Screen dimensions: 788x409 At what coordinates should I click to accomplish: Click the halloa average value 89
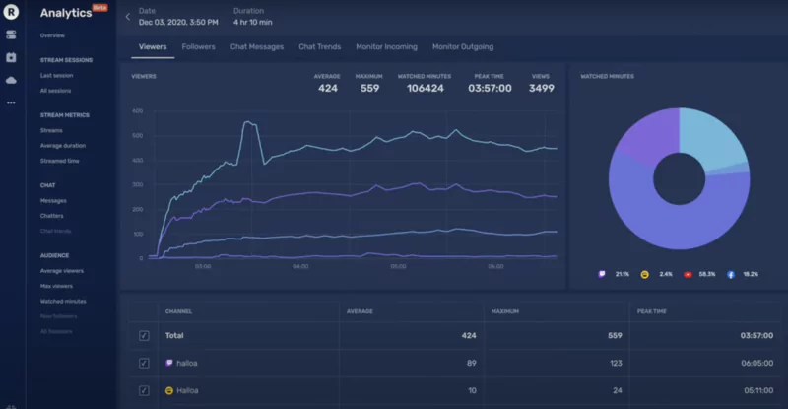472,363
